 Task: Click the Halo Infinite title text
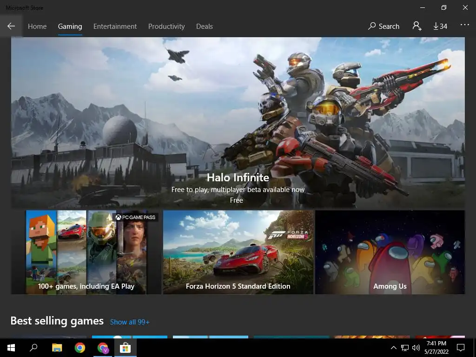[238, 177]
